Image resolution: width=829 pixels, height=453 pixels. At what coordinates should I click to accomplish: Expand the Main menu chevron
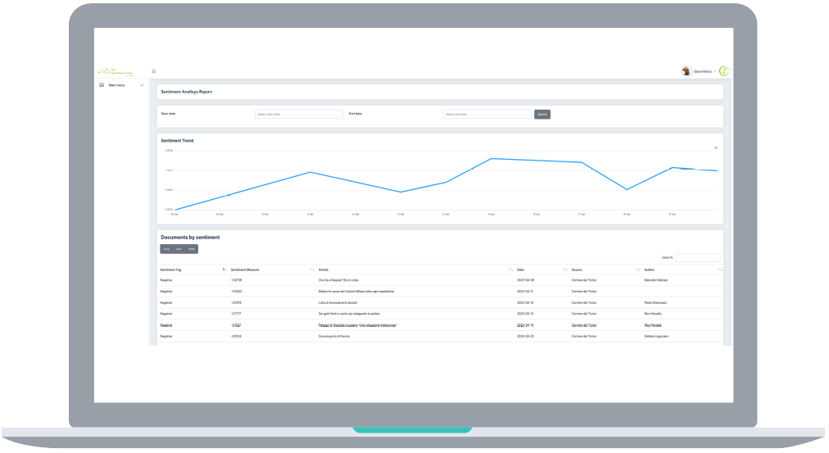(x=142, y=85)
